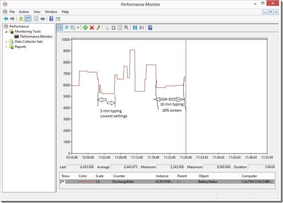
Task: Click the Instance column header
Action: click(162, 176)
